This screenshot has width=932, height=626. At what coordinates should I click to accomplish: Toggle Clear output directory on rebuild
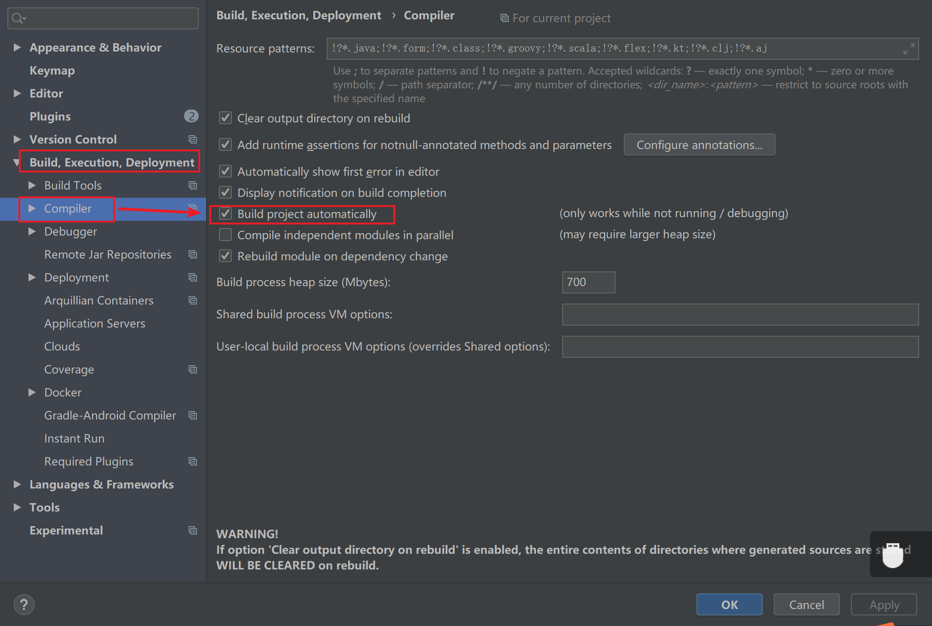point(225,118)
